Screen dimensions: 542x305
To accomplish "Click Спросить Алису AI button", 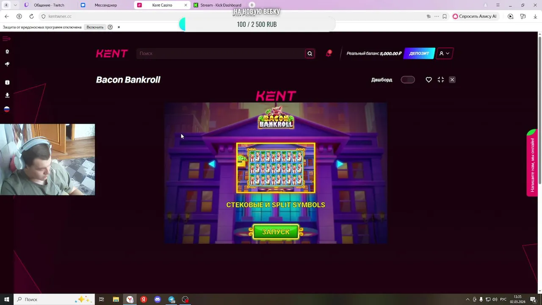I will click(x=475, y=17).
